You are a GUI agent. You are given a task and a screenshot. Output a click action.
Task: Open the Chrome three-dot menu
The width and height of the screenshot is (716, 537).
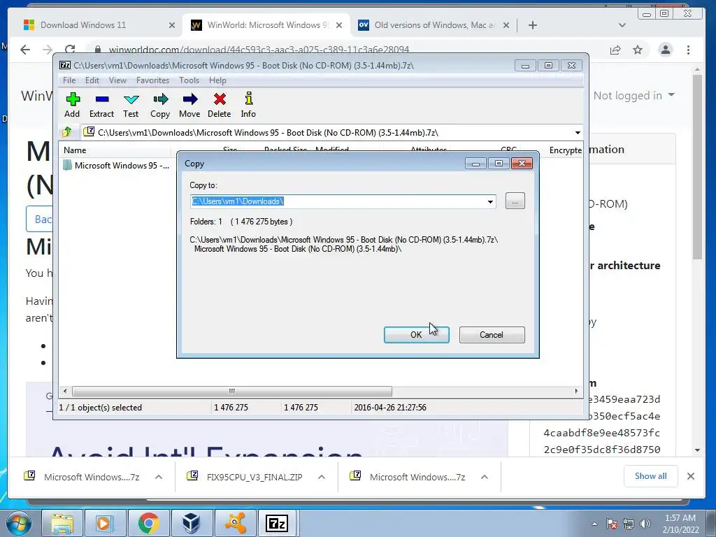[x=688, y=50]
